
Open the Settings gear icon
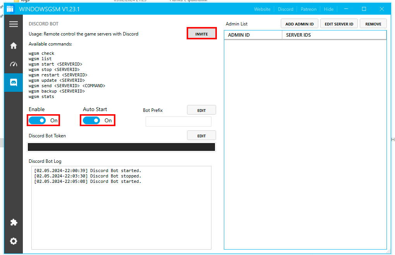13,241
